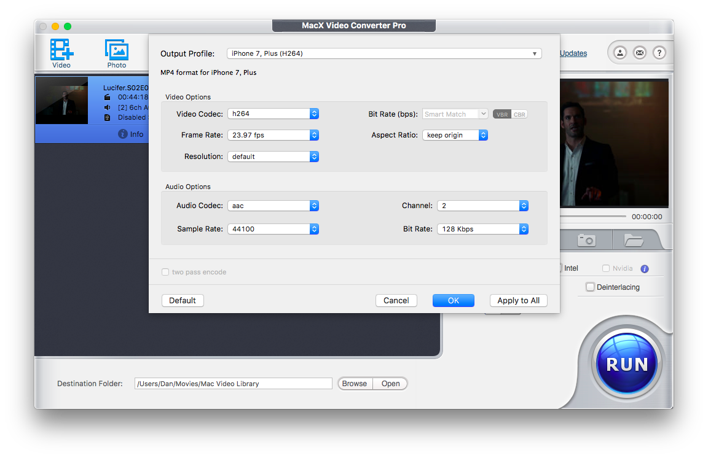Open the audio Bit Rate 128 Kbps dropdown

[x=482, y=229]
